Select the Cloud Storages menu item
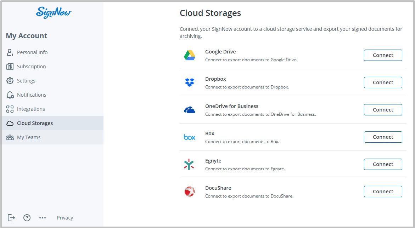The image size is (415, 228). point(52,123)
